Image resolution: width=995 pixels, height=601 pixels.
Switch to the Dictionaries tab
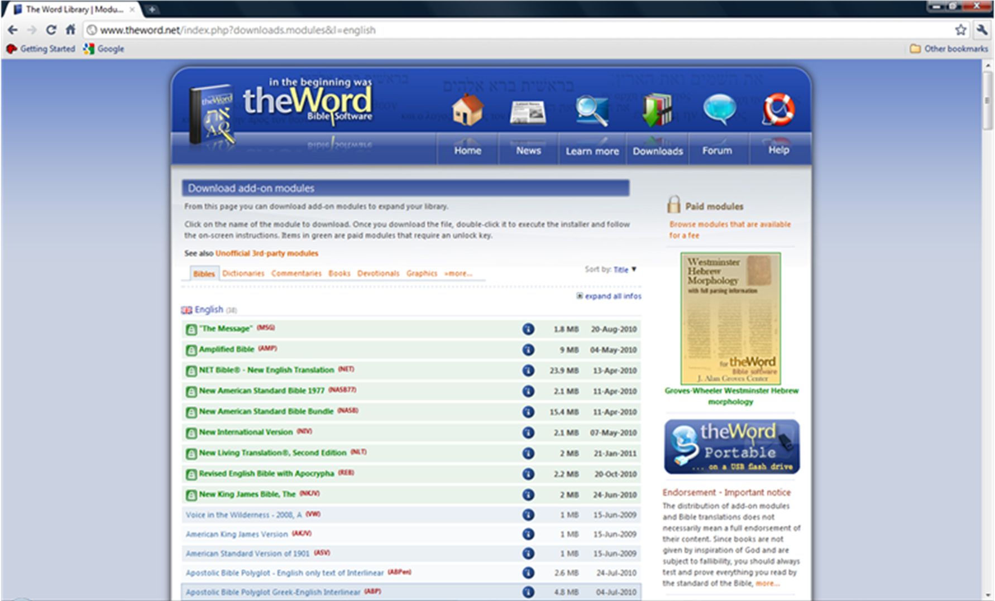tap(243, 273)
